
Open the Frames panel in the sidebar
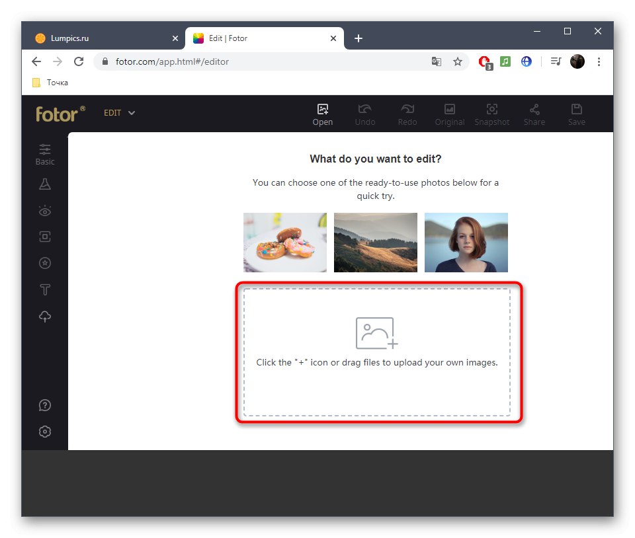[44, 236]
